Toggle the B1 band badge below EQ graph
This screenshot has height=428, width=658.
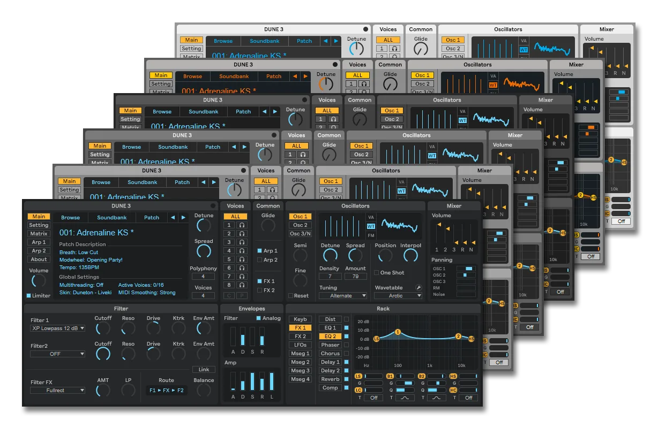(390, 377)
